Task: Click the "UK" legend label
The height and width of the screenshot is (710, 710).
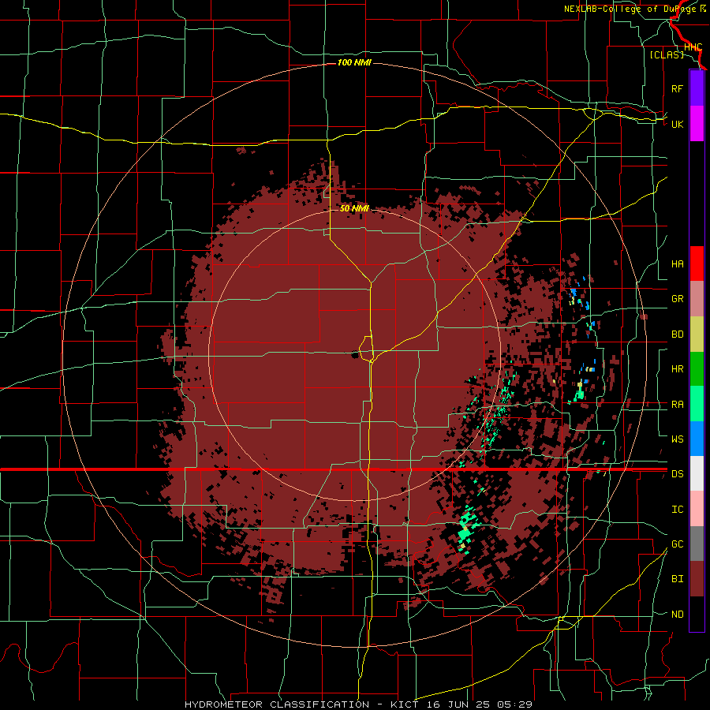Action: tap(677, 124)
